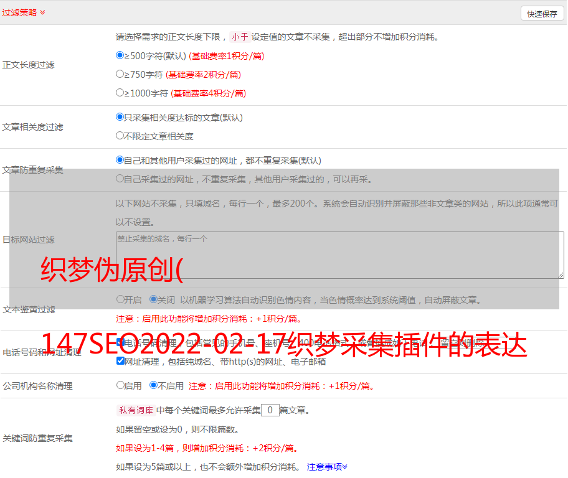Click the red note 如果设为1-4篇 text

click(207, 448)
